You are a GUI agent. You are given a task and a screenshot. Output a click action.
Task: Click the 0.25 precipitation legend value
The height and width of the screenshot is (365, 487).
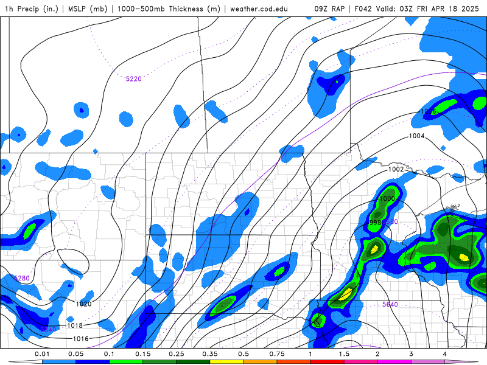[x=177, y=354]
